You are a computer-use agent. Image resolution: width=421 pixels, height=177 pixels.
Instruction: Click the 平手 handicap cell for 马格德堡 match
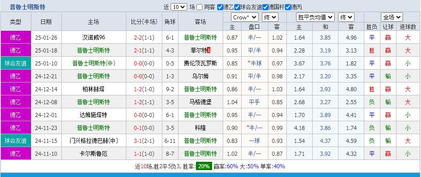(x=255, y=102)
